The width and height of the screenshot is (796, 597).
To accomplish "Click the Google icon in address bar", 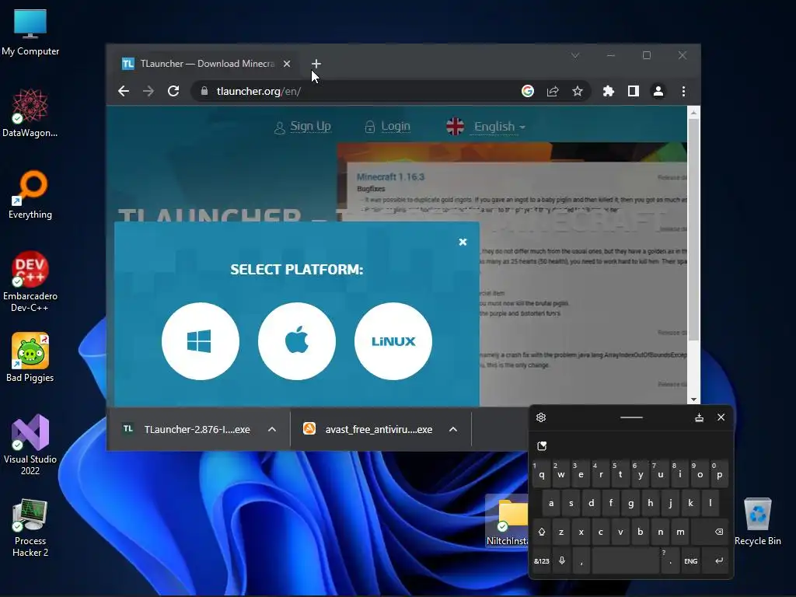I will 528,91.
